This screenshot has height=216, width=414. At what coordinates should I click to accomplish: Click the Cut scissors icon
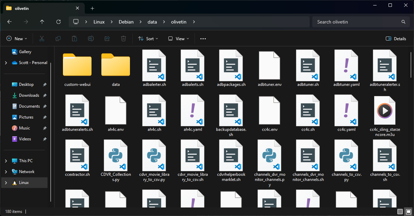point(42,39)
